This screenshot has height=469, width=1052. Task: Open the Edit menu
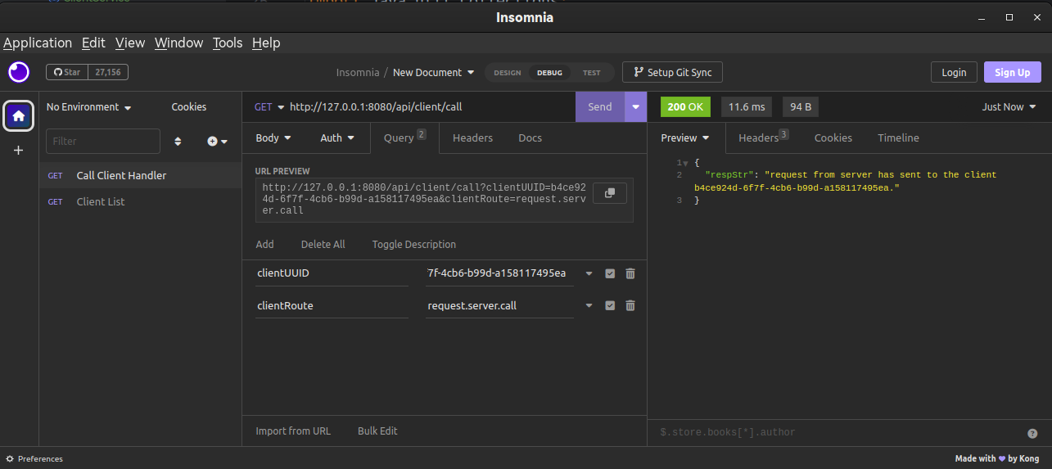[93, 43]
